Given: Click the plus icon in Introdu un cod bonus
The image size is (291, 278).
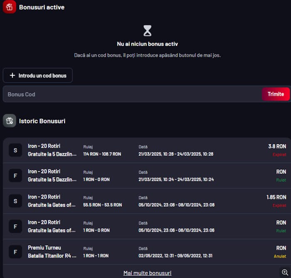Looking at the screenshot, I should (x=12, y=76).
